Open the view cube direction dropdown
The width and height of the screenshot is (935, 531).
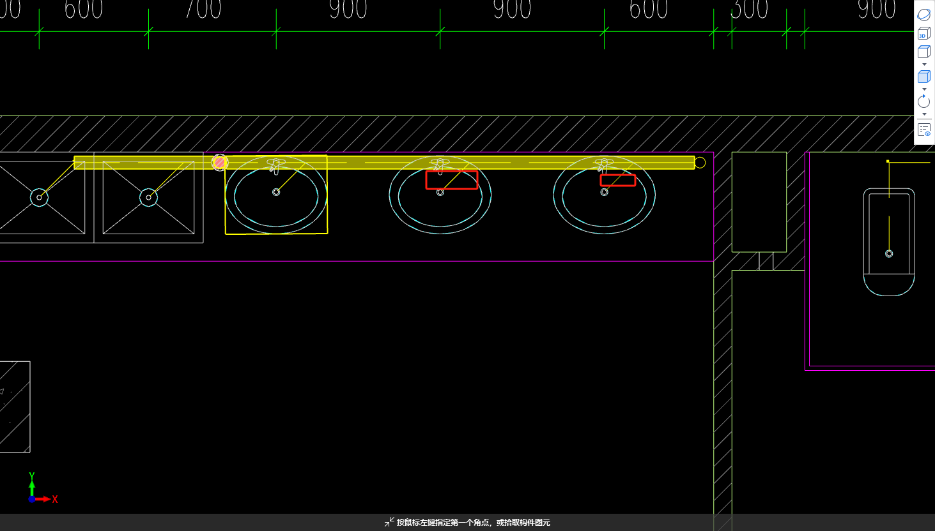tap(924, 64)
